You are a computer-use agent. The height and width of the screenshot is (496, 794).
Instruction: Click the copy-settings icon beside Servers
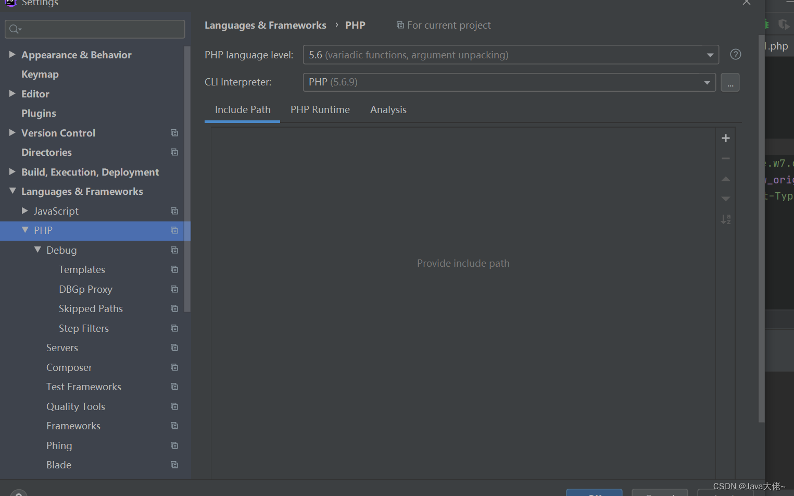pyautogui.click(x=174, y=348)
